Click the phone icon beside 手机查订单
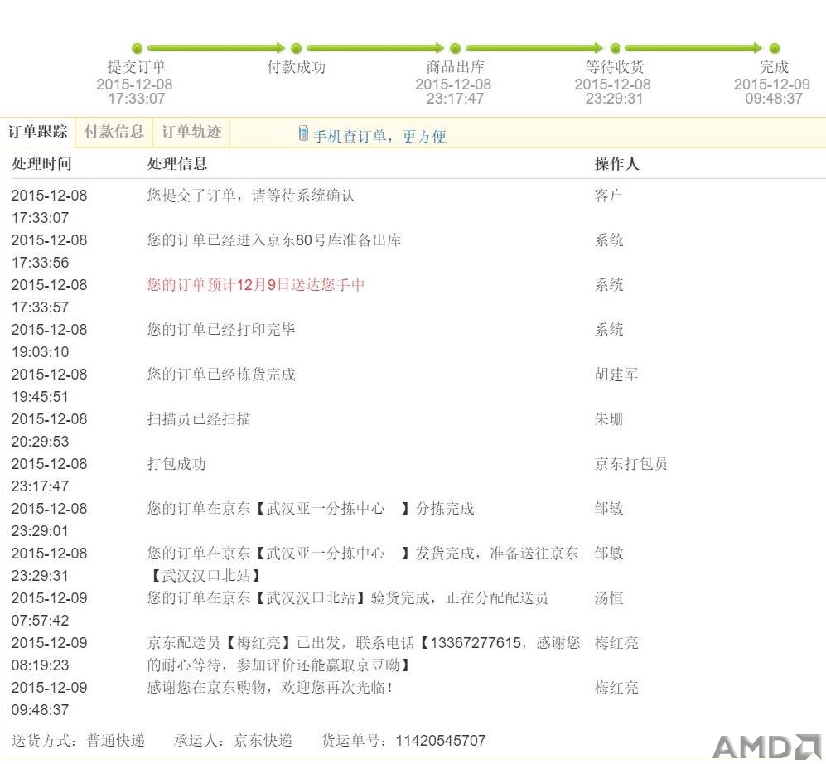 (303, 133)
